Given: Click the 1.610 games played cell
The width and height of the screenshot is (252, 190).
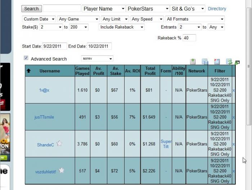Looking at the screenshot, I should (x=82, y=90).
